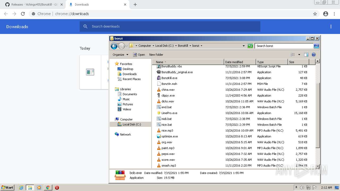Open Documents library

click(130, 94)
